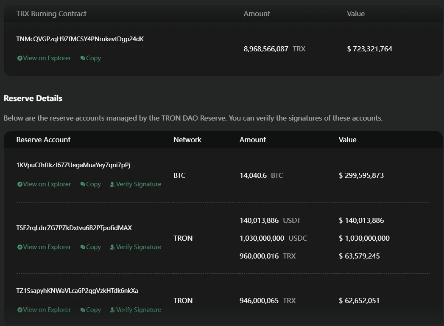Open View on Explorer for TZ1SsapyhKNWaVLca6P2qgVzkHTdk6nkXa account
Viewport: 444px width, 326px height.
(x=44, y=310)
